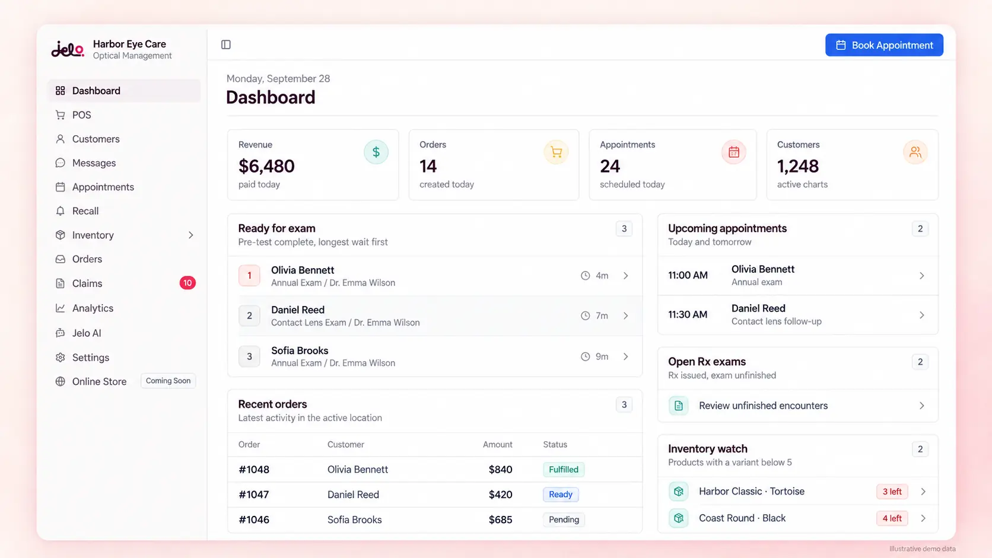The height and width of the screenshot is (558, 992).
Task: Open the Review unfinished encounters chevron
Action: coord(922,406)
